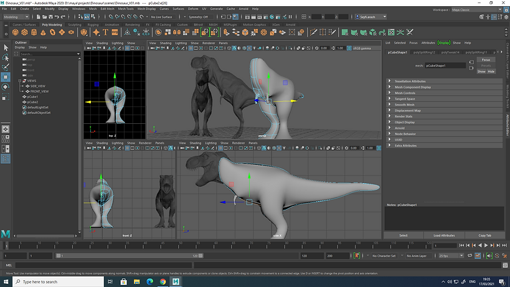Click the New Scene icon

point(39,17)
